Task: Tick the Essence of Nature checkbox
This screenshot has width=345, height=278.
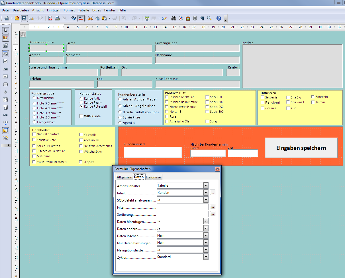Action: (167, 97)
